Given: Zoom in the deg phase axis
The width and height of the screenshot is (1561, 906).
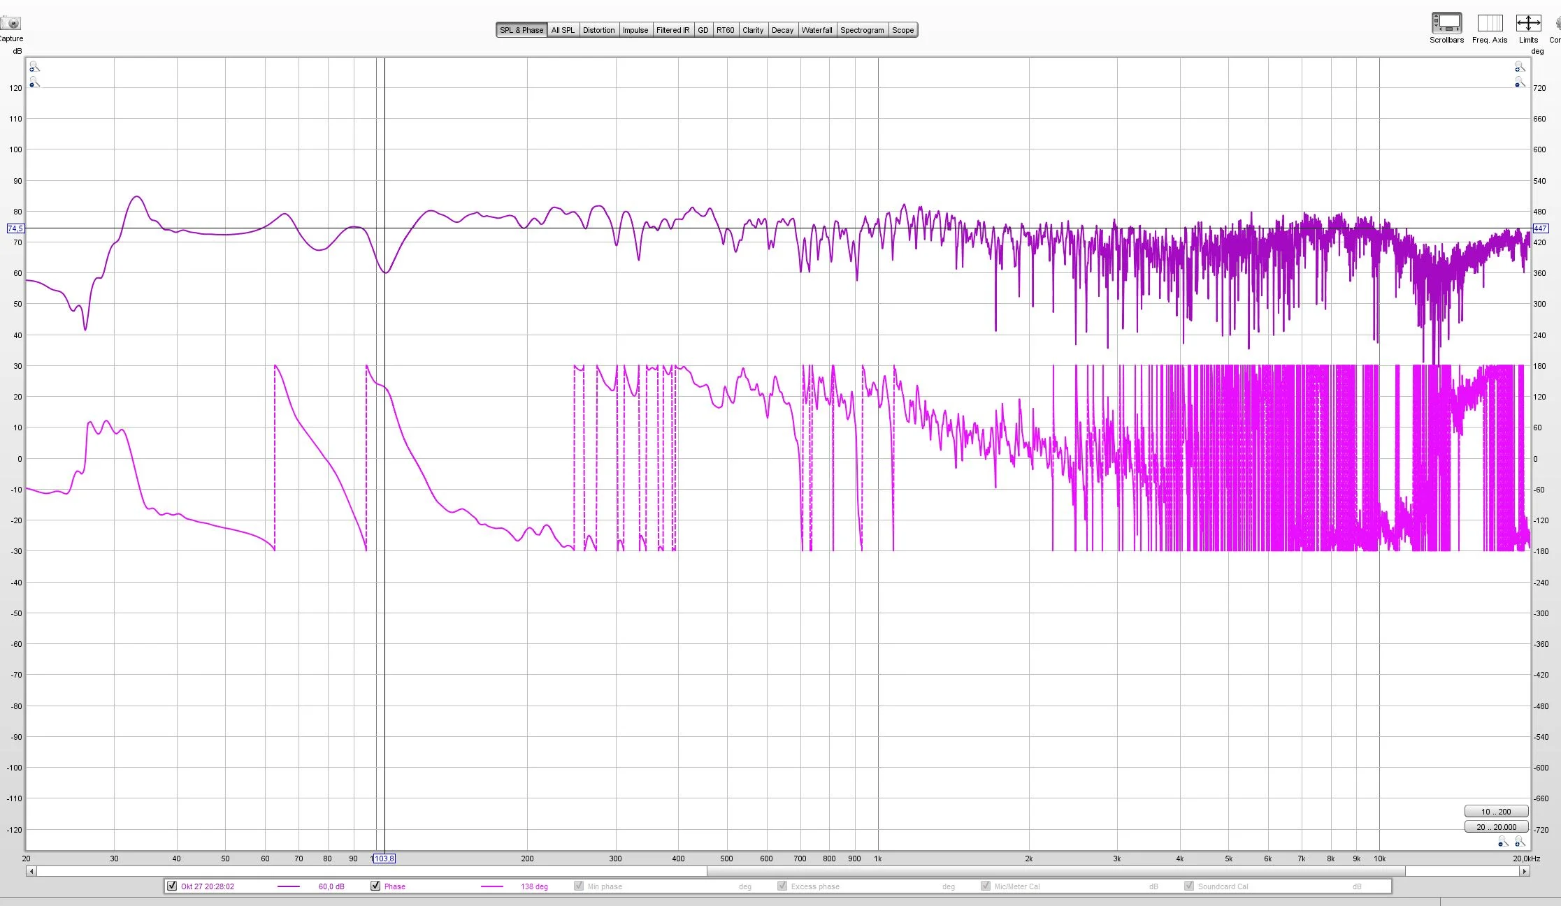Looking at the screenshot, I should point(1520,67).
